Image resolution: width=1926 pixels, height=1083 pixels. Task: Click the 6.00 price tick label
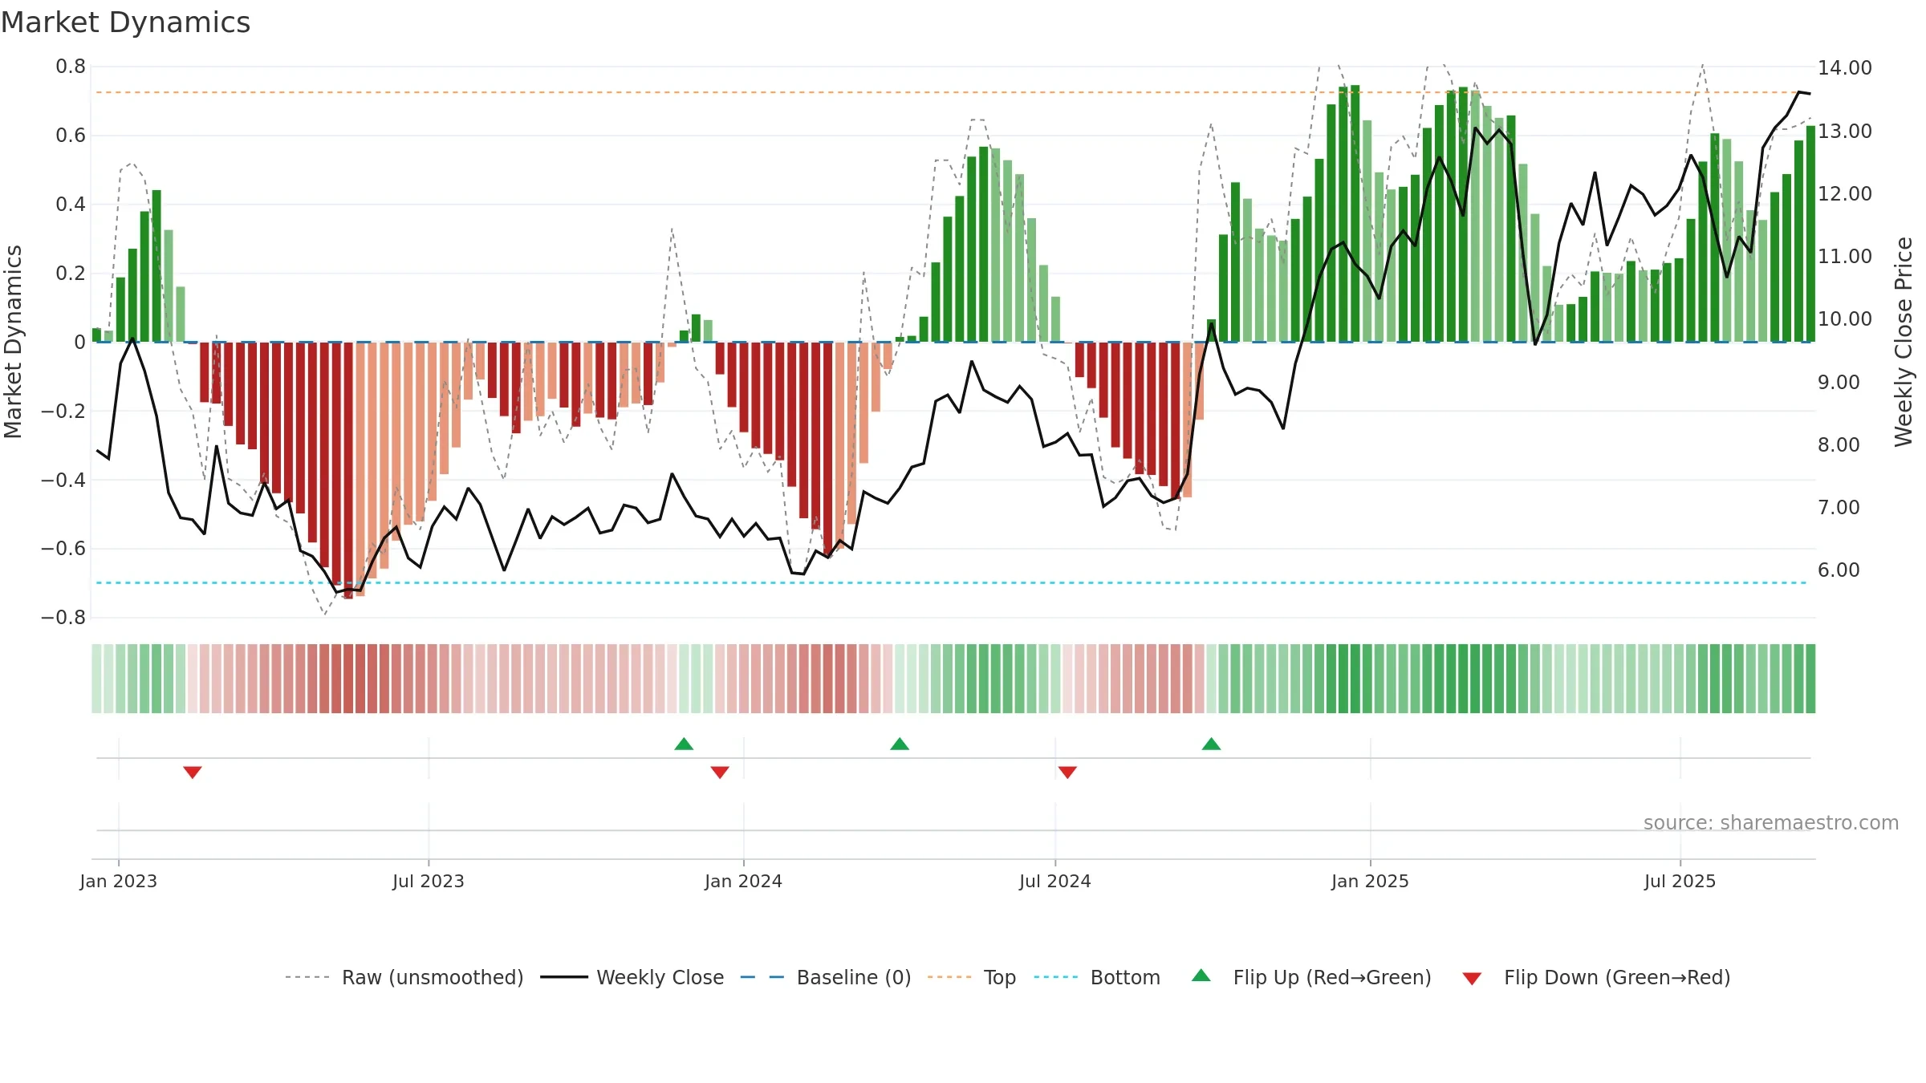[1839, 570]
